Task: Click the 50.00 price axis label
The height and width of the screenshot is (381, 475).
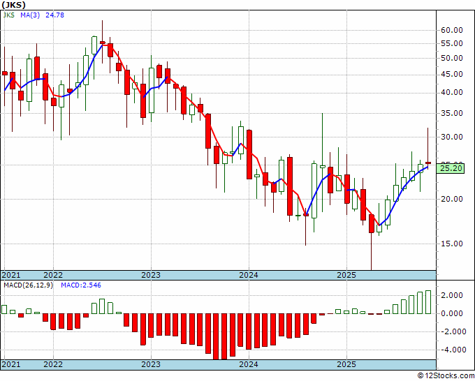Action: [452, 58]
